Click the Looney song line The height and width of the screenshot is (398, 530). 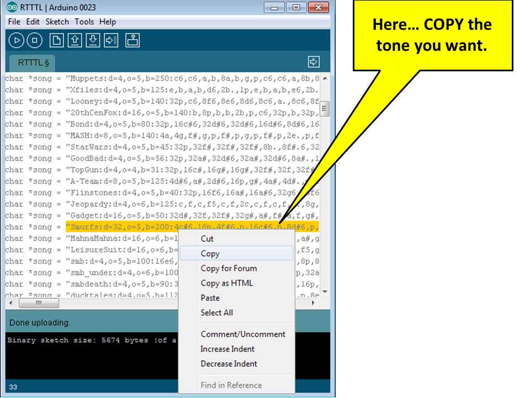(x=162, y=102)
